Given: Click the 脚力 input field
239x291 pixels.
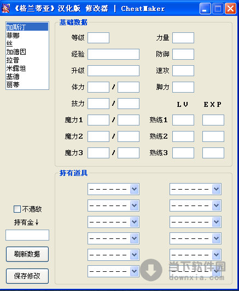Looking at the screenshot, I should point(183,87).
